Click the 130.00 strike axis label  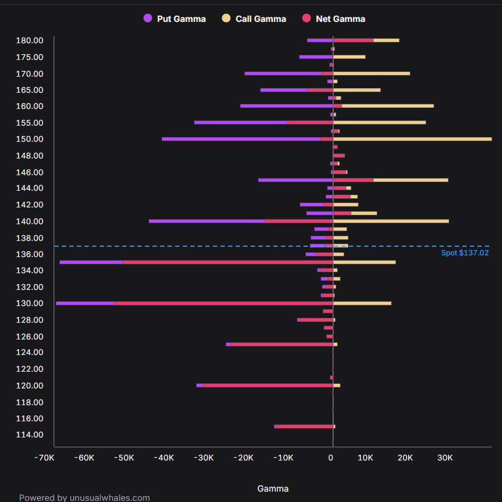29,303
